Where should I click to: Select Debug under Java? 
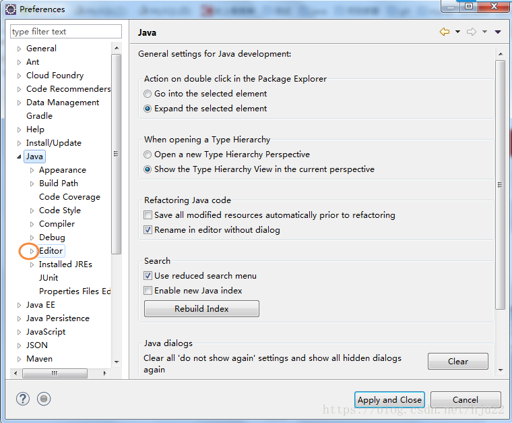52,237
